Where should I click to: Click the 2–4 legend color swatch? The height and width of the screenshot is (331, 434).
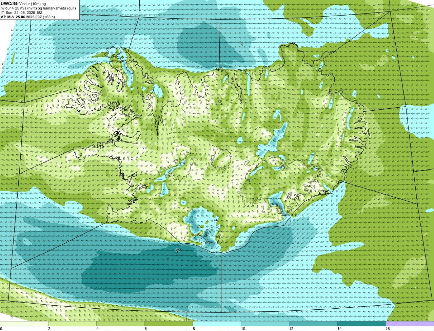click(73, 324)
